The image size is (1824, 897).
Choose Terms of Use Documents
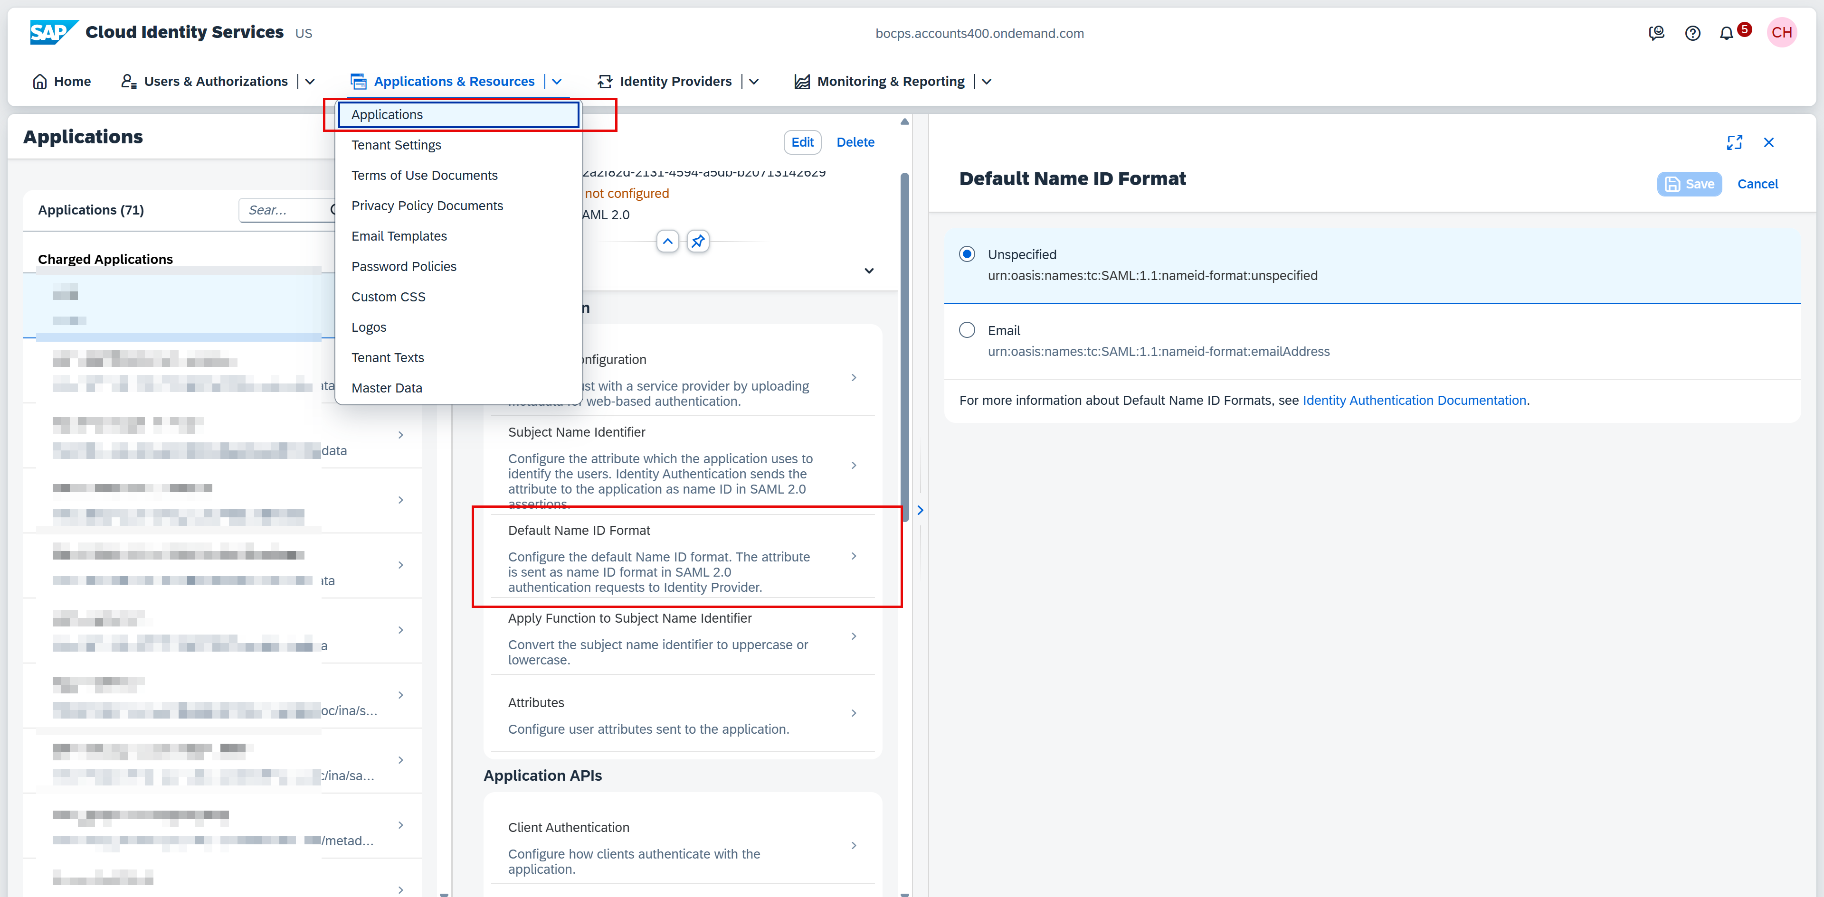coord(459,176)
